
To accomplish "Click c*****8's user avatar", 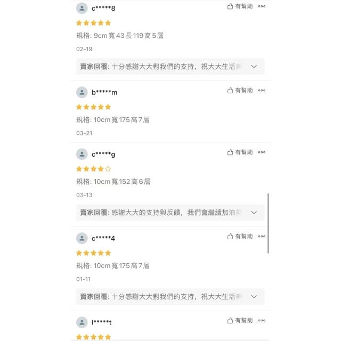I will tap(82, 9).
